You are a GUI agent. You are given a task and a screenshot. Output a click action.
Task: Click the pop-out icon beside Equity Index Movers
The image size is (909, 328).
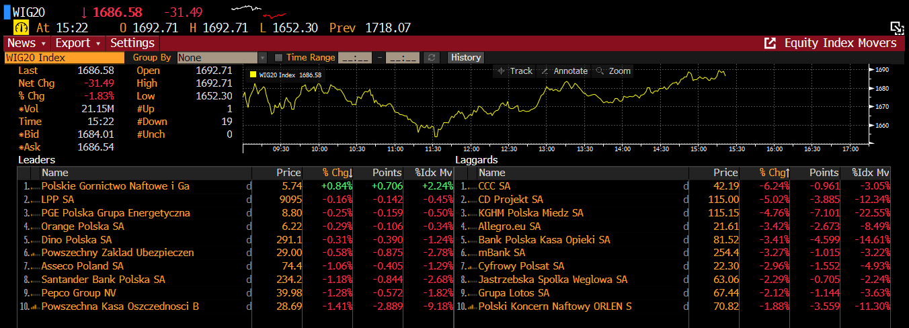click(770, 43)
